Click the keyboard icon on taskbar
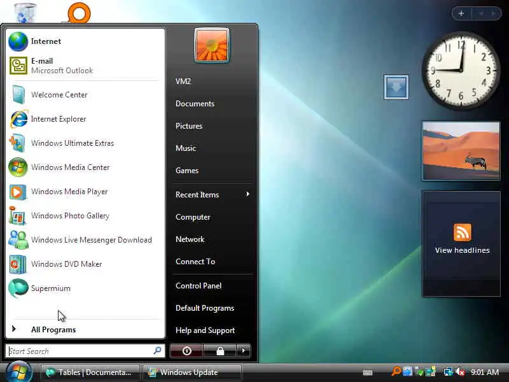Screen dimensions: 509x382 tap(368, 372)
